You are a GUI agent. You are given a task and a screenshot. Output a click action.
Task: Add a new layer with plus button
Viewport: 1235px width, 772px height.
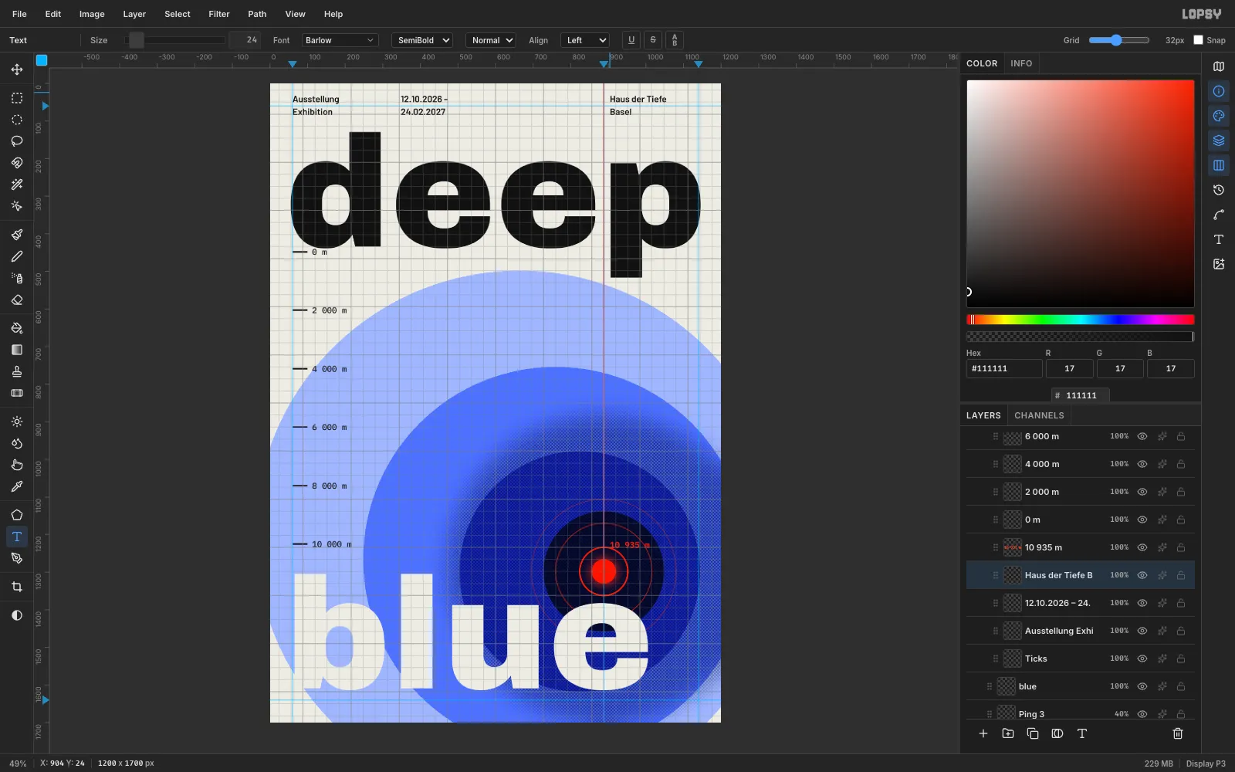pos(983,733)
